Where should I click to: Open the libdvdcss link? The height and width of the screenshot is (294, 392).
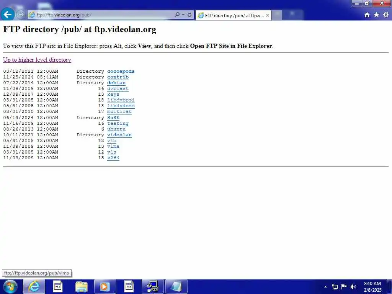click(x=121, y=106)
